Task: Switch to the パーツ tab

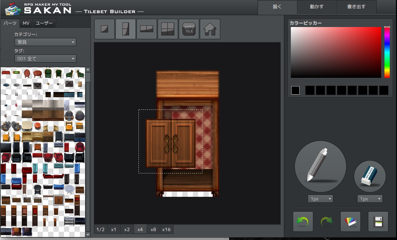Action: [x=10, y=23]
